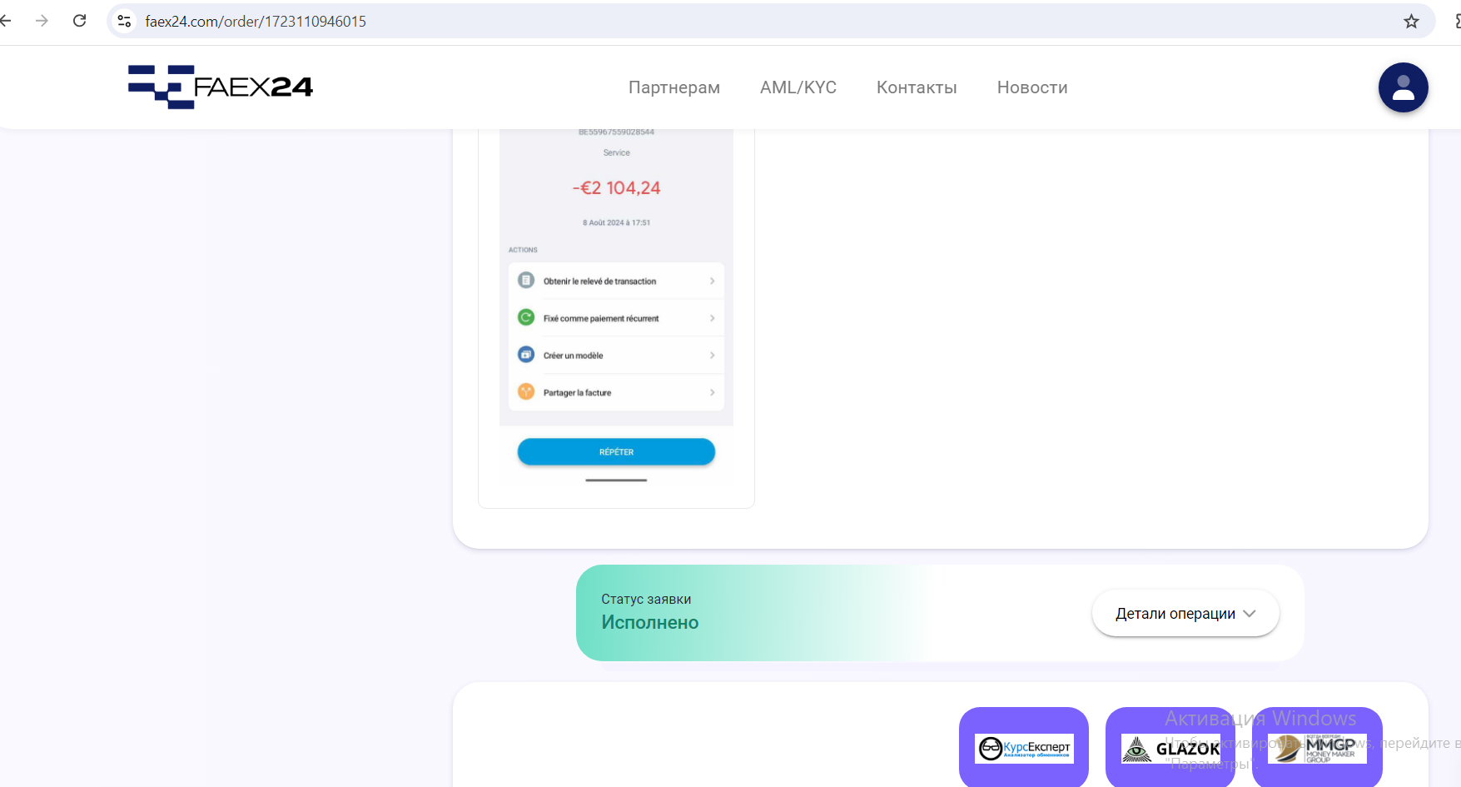The height and width of the screenshot is (787, 1461).
Task: Click the Fixé comme paiement récurrent row
Action: coord(616,318)
